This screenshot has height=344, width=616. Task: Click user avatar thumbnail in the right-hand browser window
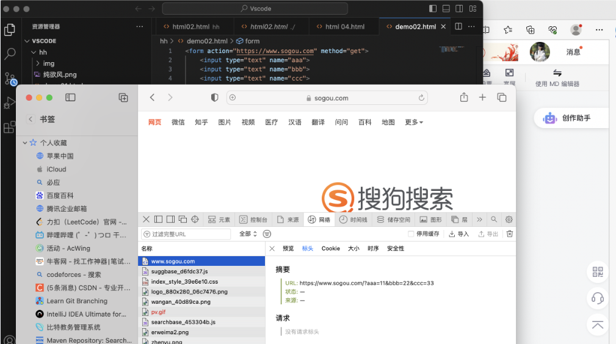pos(540,52)
